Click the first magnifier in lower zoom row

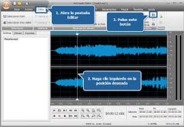click(83, 116)
